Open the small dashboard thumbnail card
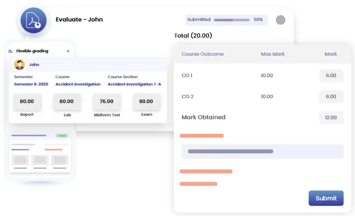This screenshot has height=216, width=355. tap(40, 151)
